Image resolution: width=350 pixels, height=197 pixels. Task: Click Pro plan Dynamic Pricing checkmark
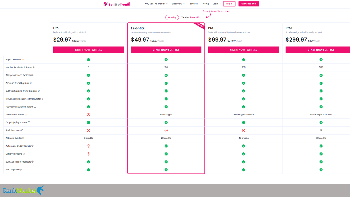point(244,154)
